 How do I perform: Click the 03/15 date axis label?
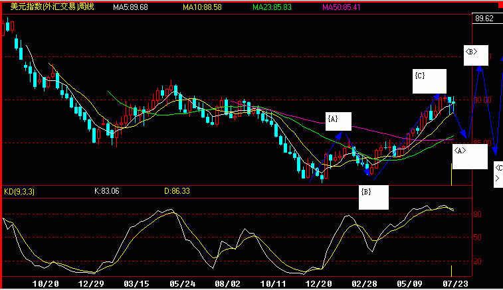(137, 283)
